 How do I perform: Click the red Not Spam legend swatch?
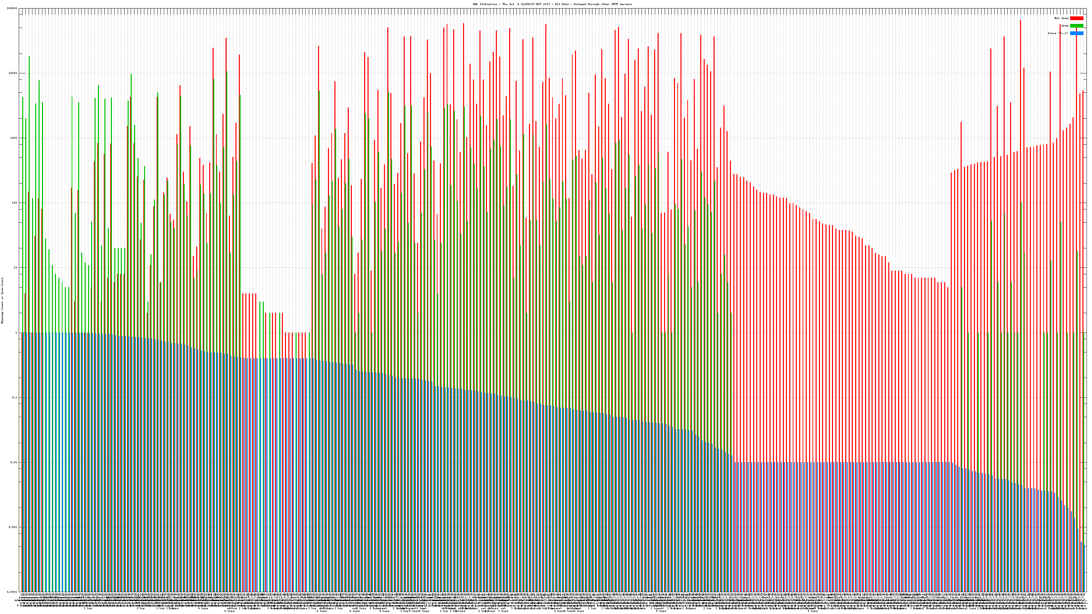[x=1076, y=18]
